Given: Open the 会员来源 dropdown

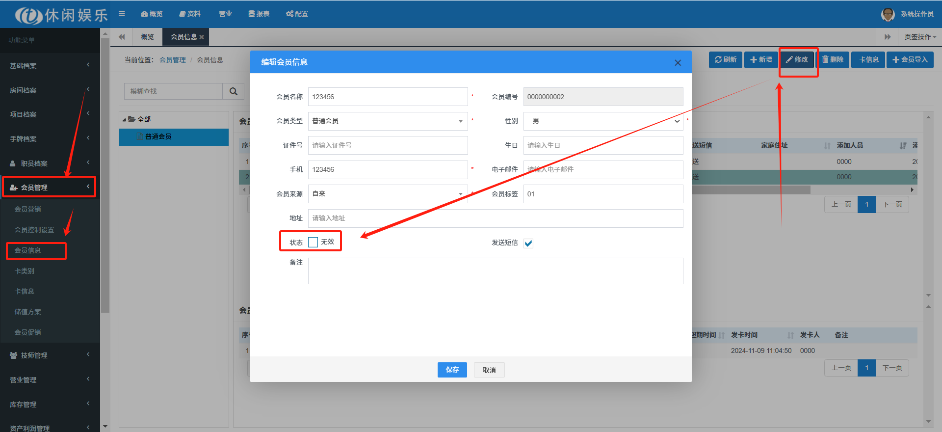Looking at the screenshot, I should [388, 194].
